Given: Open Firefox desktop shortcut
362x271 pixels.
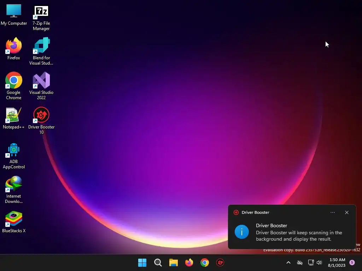Looking at the screenshot, I should coord(14,49).
